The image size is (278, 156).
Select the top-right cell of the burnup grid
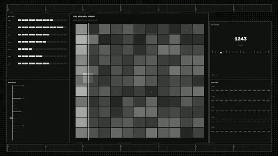198,29
